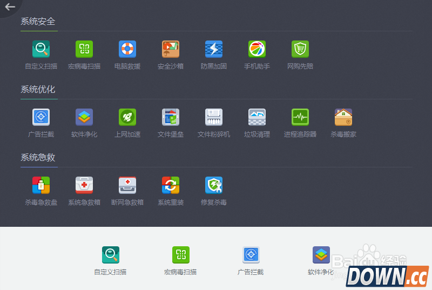The image size is (432, 290).
Task: Launch 手机助手 tool
Action: [257, 49]
